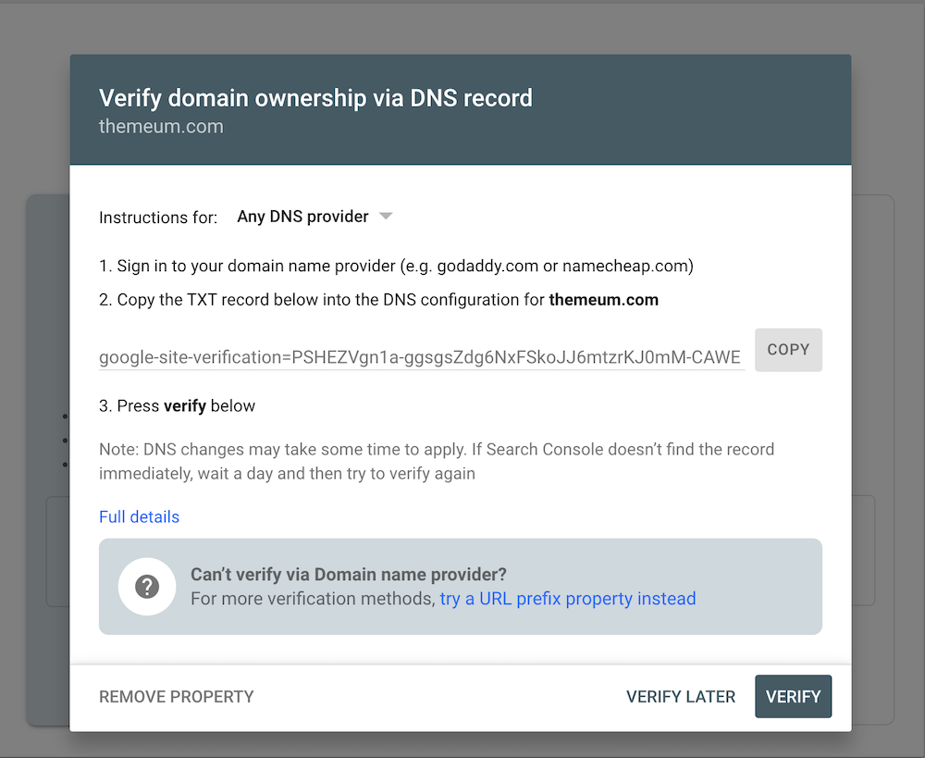The height and width of the screenshot is (758, 925).
Task: Click inside the google-site-verification TXT record field
Action: [421, 356]
